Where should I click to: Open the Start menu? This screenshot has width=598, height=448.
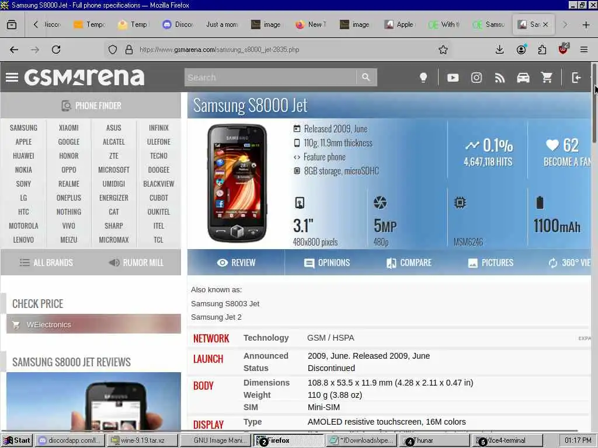[x=17, y=440]
